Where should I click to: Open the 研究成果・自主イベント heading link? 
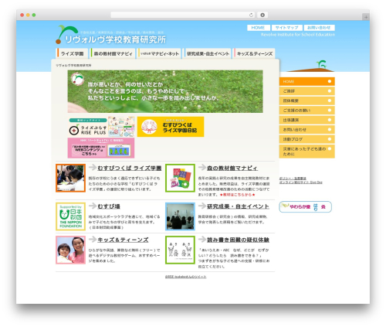tap(238, 206)
